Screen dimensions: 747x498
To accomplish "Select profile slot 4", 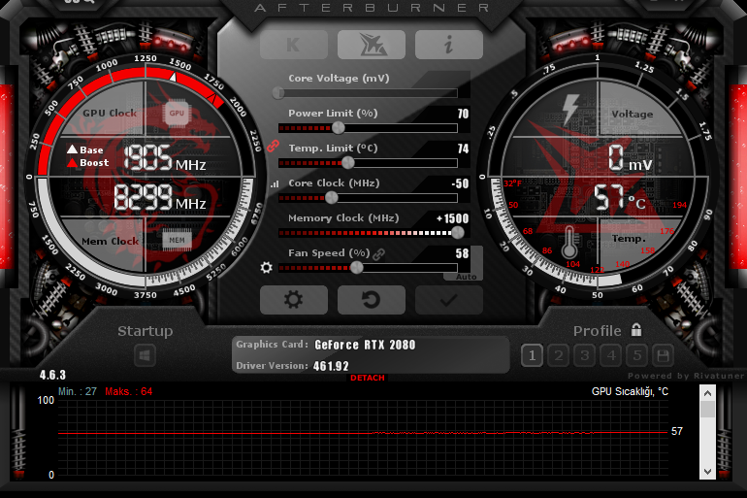I will [x=611, y=355].
